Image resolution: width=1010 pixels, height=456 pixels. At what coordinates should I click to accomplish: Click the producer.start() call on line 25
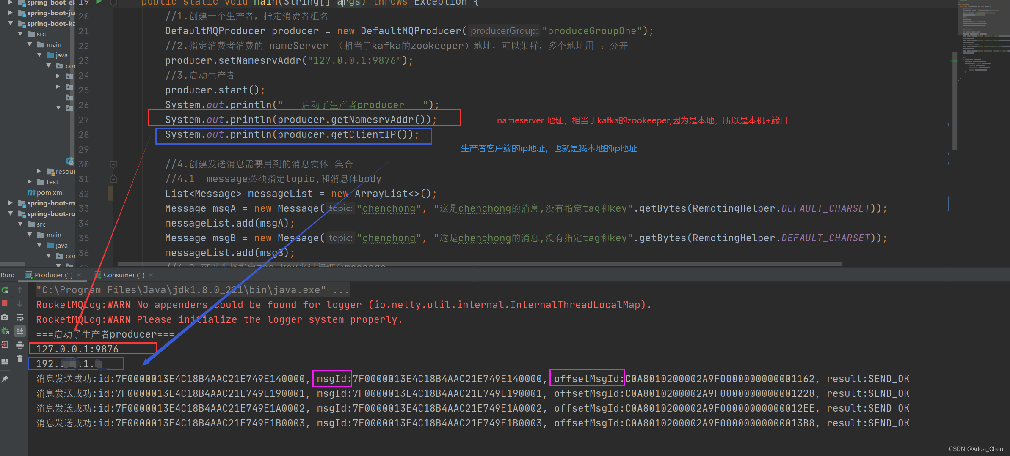tap(215, 90)
